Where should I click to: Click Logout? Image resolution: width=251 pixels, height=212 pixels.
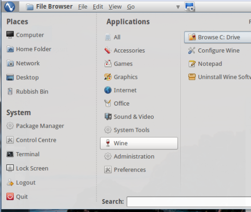click(21, 183)
